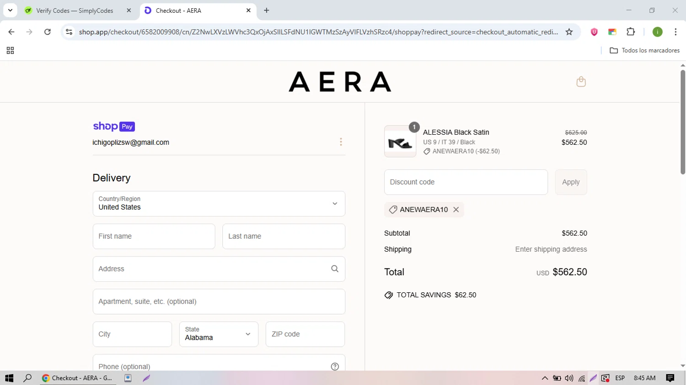Reload the checkout page
686x385 pixels.
[x=48, y=32]
